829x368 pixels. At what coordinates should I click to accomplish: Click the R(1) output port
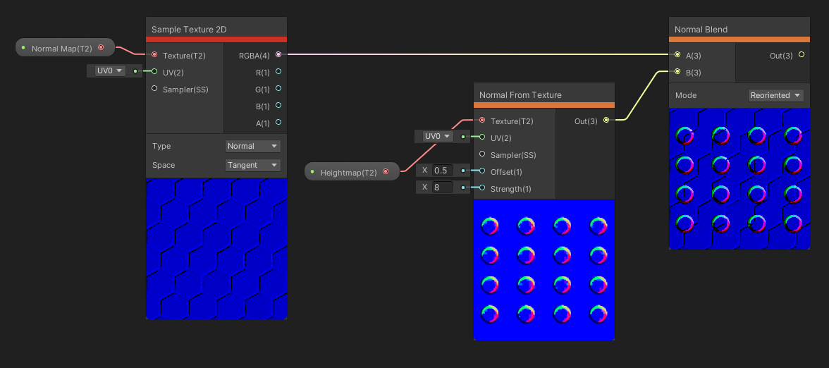tap(278, 72)
